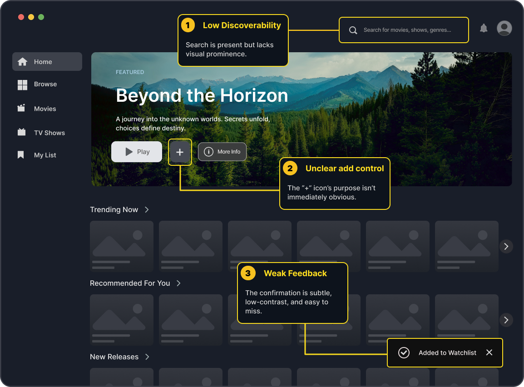The height and width of the screenshot is (387, 524).
Task: Open the last Recommended For You thumbnail
Action: (x=467, y=317)
